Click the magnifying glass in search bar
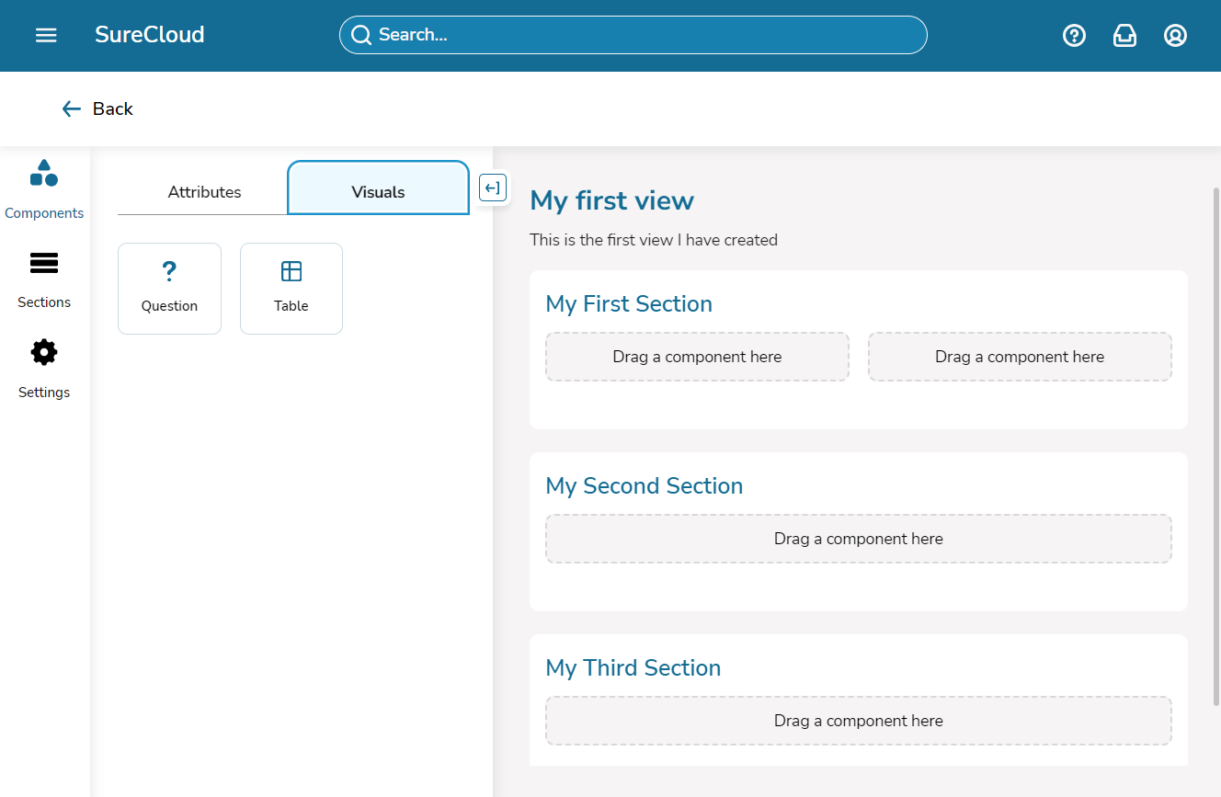Screen dimensions: 1221x797 tap(361, 34)
